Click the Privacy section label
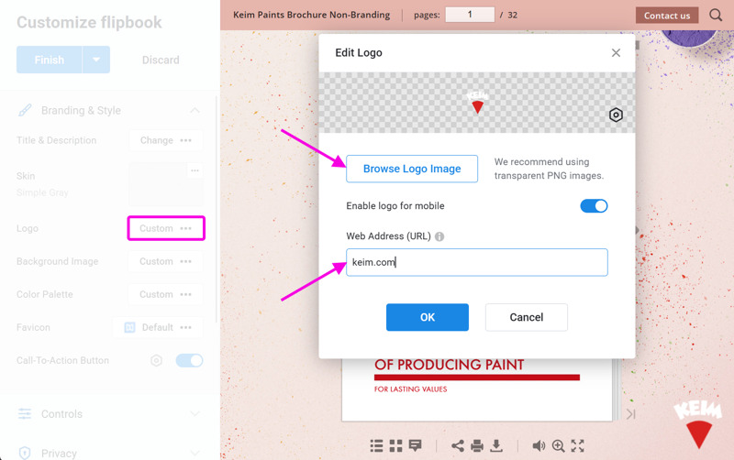This screenshot has width=734, height=460. coord(59,453)
